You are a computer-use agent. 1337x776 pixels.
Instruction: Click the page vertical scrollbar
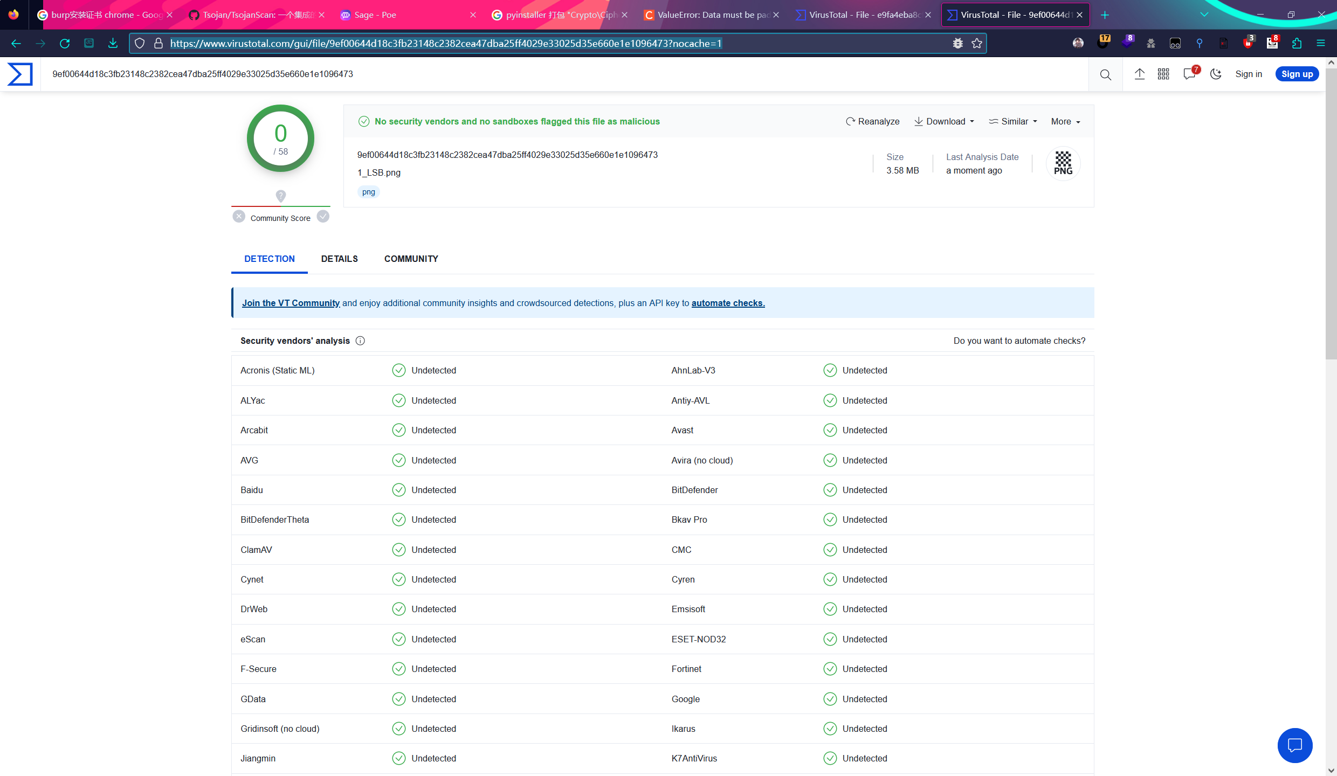[x=1331, y=213]
